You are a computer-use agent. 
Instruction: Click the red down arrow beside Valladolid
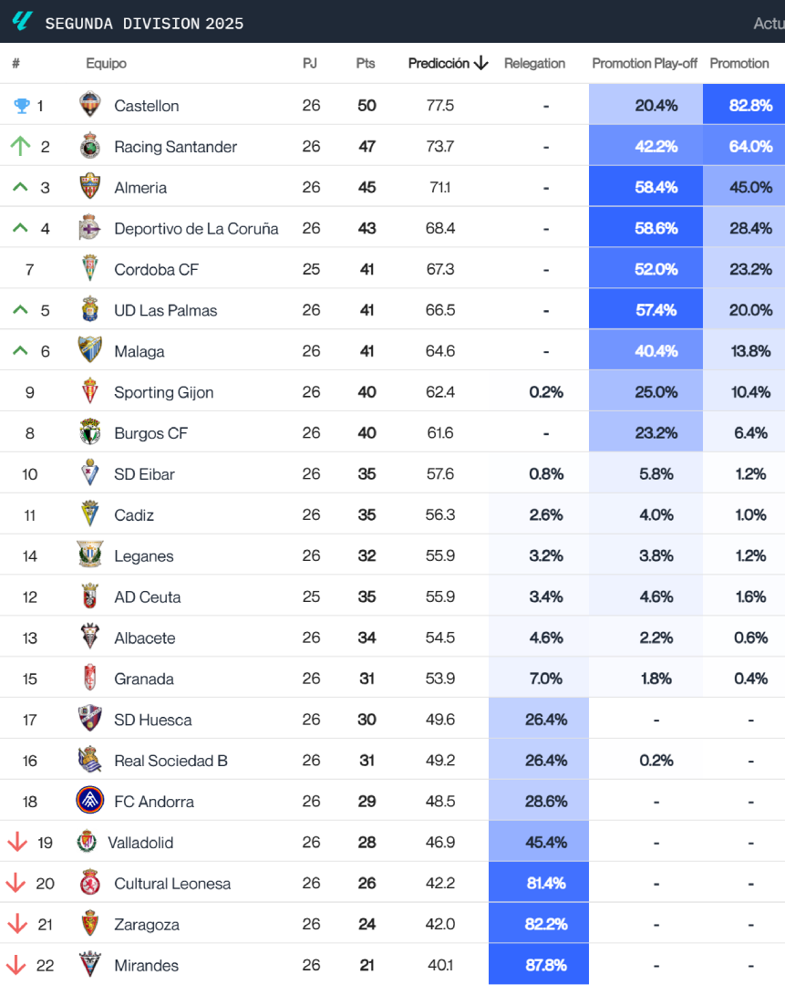(x=18, y=842)
